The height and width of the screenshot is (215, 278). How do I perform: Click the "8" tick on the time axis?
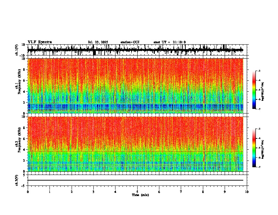click(203, 192)
